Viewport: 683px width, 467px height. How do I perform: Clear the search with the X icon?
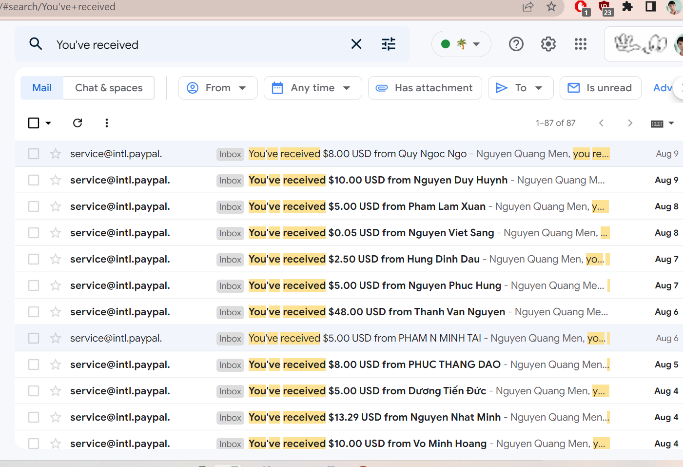(356, 44)
